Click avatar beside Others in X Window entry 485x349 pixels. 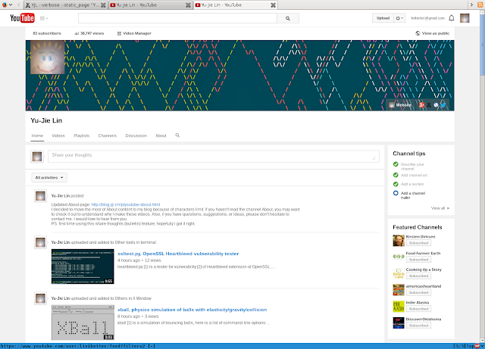coord(40,298)
